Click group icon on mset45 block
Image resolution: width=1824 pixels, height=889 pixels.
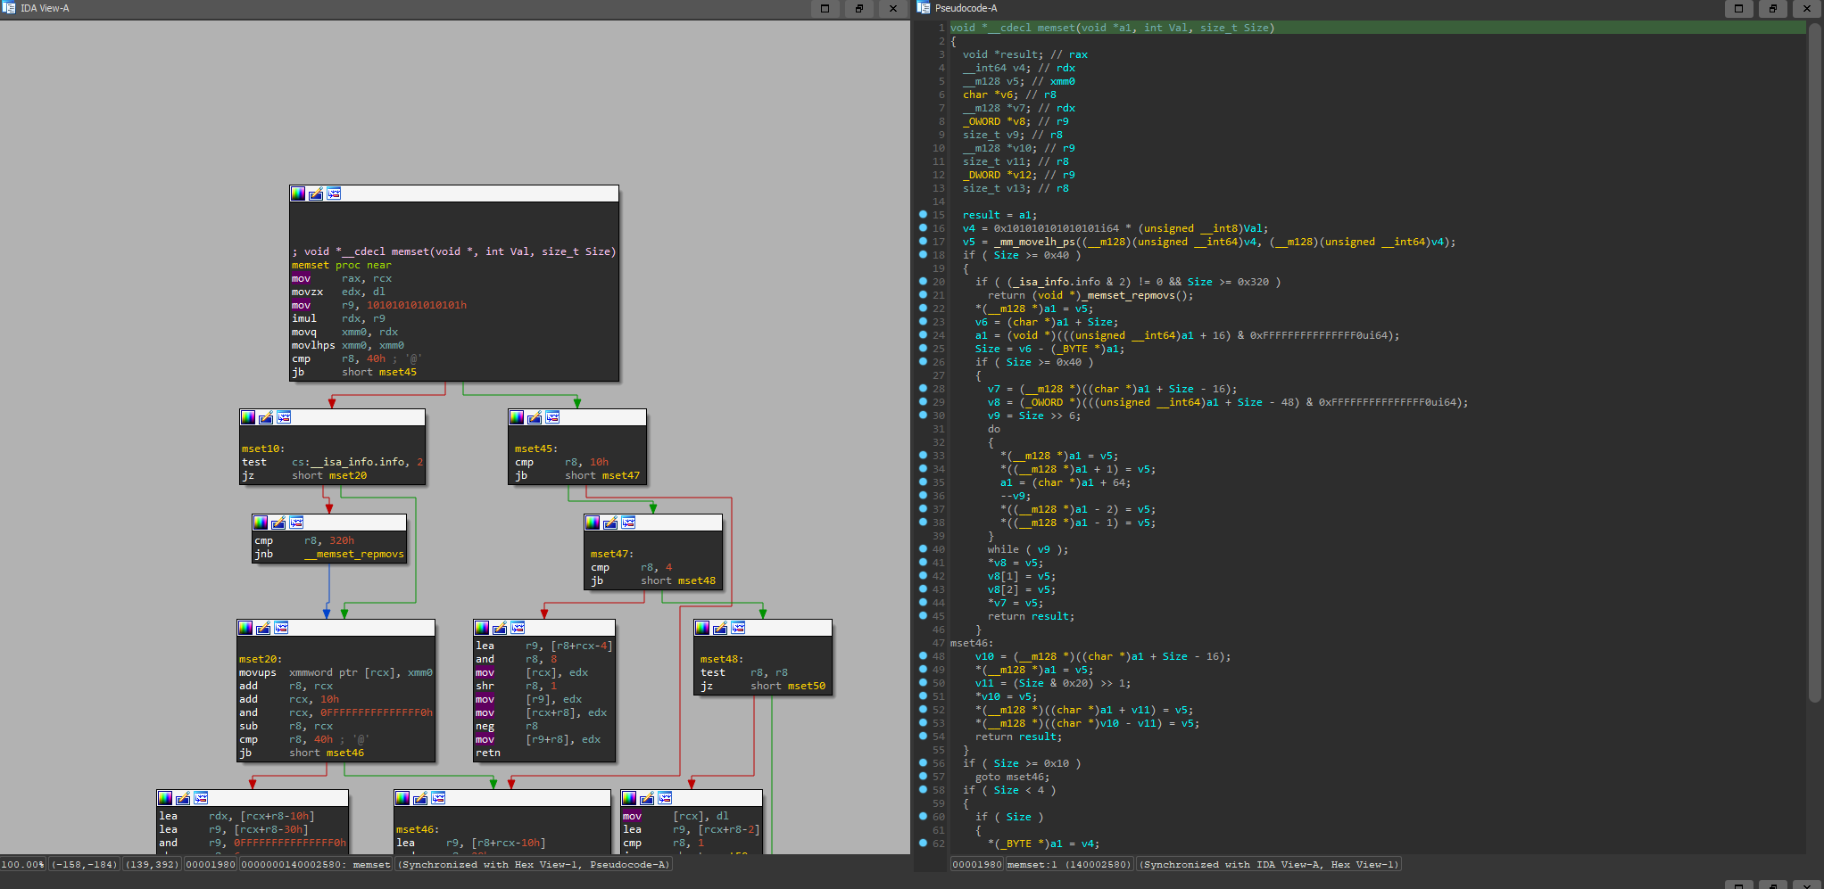(552, 417)
